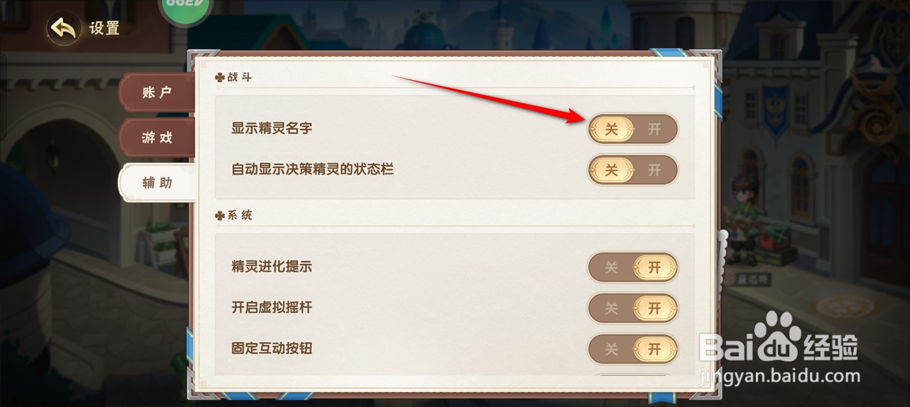Click the clover icon beside 战斗
910x407 pixels.
pos(220,77)
